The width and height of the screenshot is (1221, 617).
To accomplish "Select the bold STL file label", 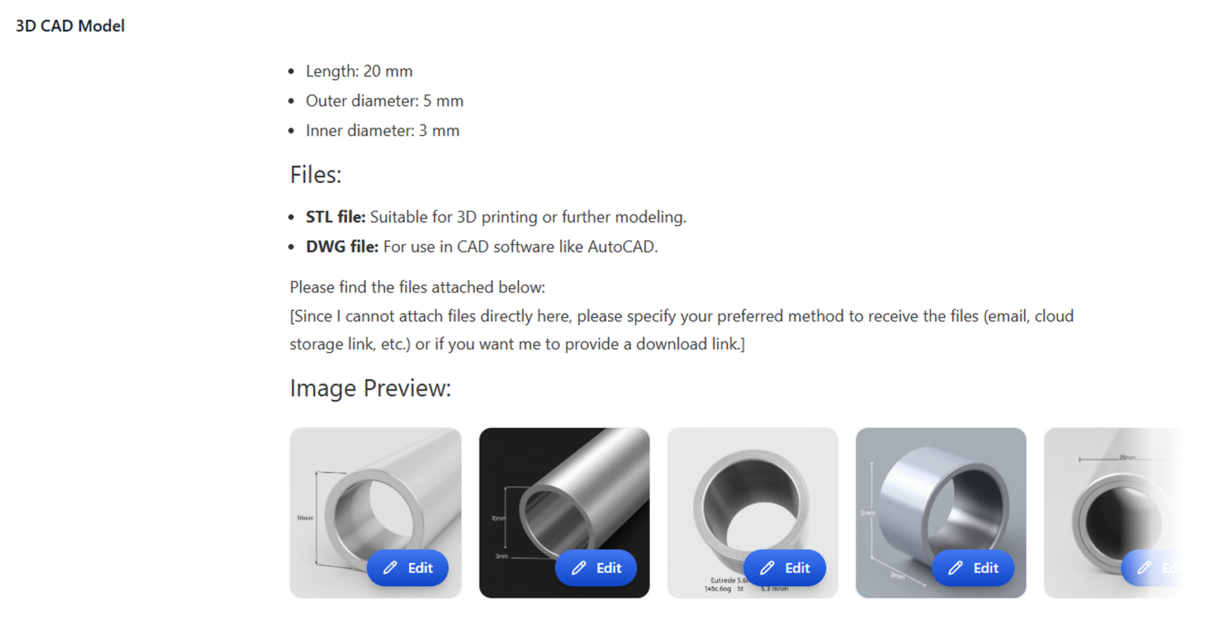I will [x=335, y=217].
